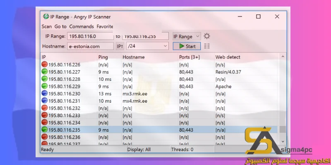
Task: Click the start IP field 195.80.116.0
Action: coord(90,36)
